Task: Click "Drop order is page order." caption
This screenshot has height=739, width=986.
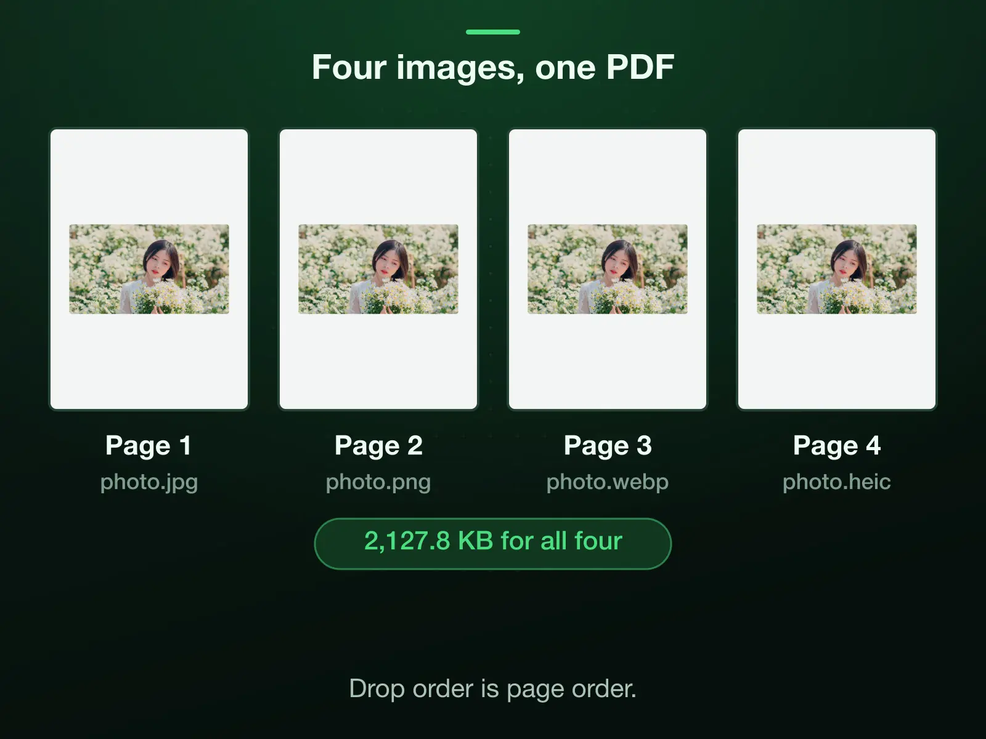Action: (493, 689)
